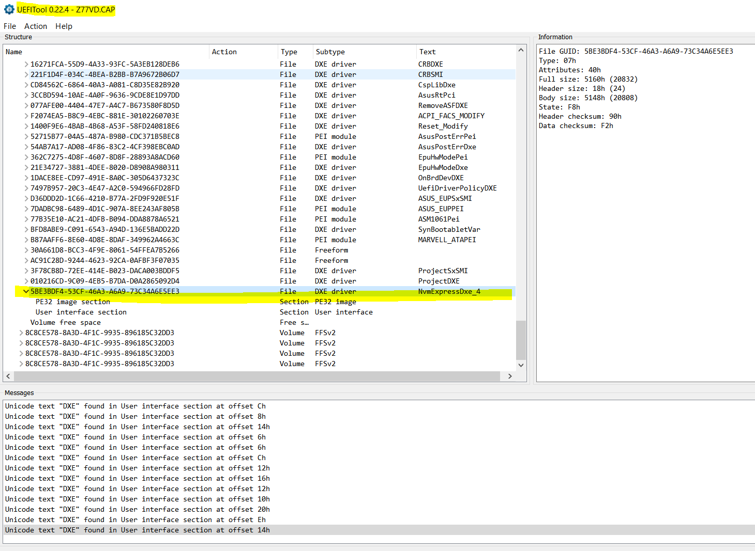The image size is (755, 551).
Task: Click the Data checksum: F2h line
Action: [x=576, y=125]
